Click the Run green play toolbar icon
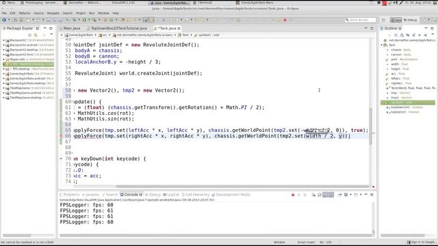This screenshot has height=246, width=438. [x=84, y=20]
